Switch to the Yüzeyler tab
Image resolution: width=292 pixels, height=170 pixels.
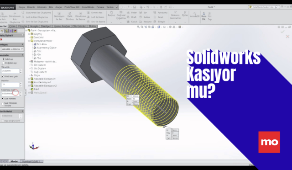tap(22, 27)
